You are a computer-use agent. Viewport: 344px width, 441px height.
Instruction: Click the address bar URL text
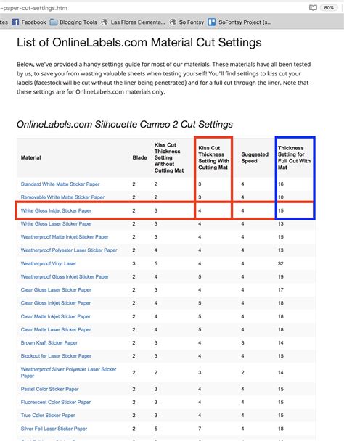34,8
